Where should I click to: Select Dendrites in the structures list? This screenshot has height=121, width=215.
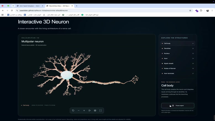pyautogui.click(x=178, y=48)
